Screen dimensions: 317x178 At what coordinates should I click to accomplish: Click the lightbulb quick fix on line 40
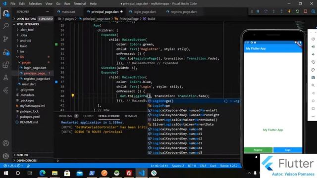click(x=73, y=95)
